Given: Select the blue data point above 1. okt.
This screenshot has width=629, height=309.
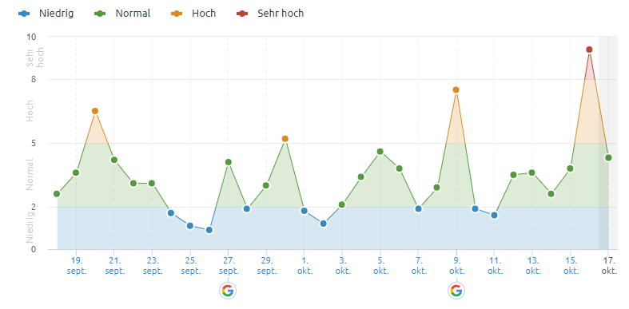Looking at the screenshot, I should click(x=304, y=211).
